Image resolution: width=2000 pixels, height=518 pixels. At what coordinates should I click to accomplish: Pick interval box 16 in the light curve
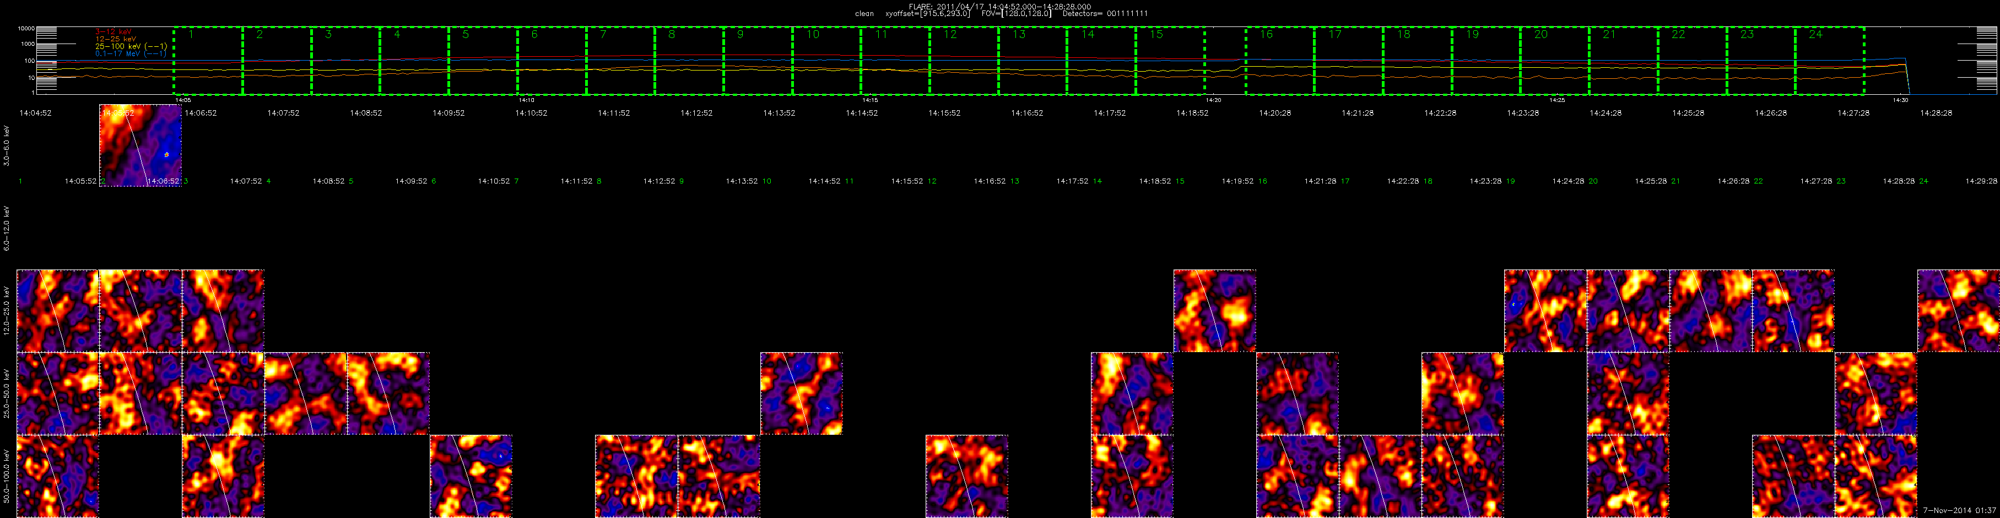coord(1280,61)
